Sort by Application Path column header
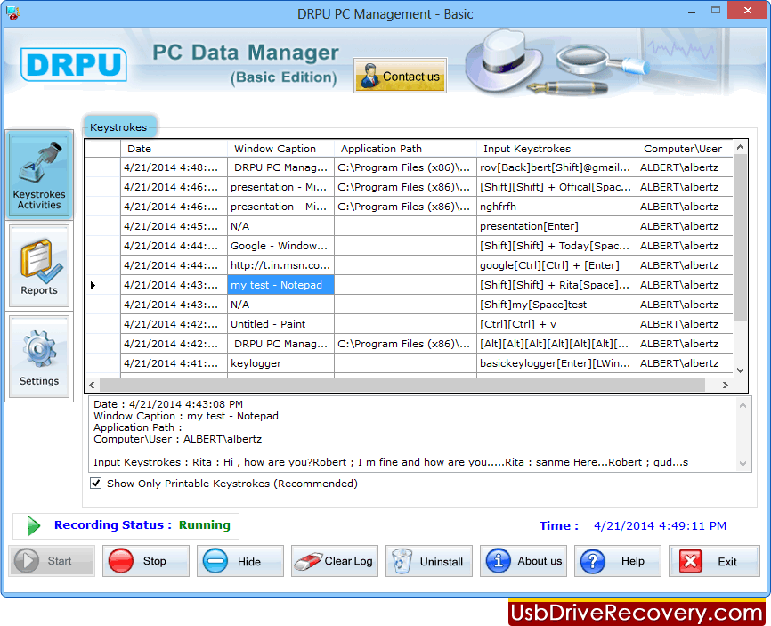The image size is (771, 626). 405,149
